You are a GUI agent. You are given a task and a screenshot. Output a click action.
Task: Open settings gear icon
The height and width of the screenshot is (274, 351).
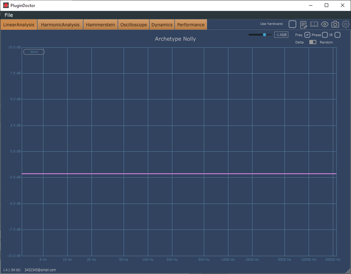point(346,24)
